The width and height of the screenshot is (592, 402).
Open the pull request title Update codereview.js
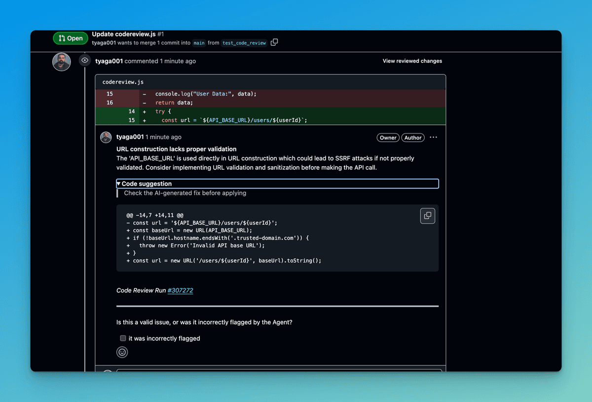pos(124,34)
